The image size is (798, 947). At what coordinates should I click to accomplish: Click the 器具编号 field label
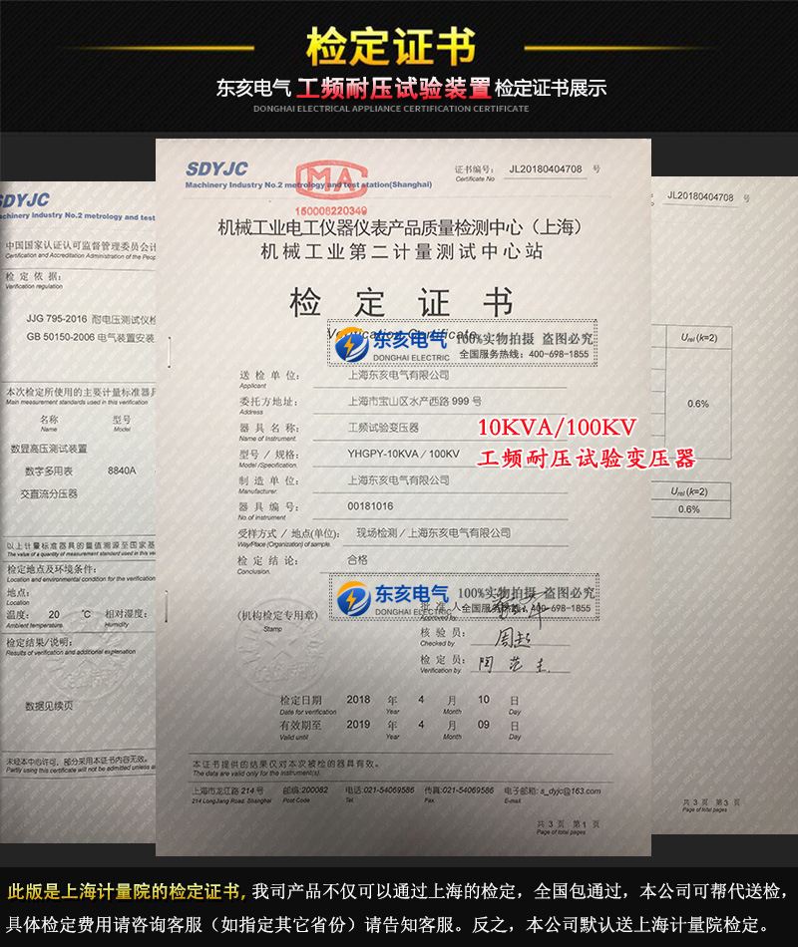[x=268, y=506]
